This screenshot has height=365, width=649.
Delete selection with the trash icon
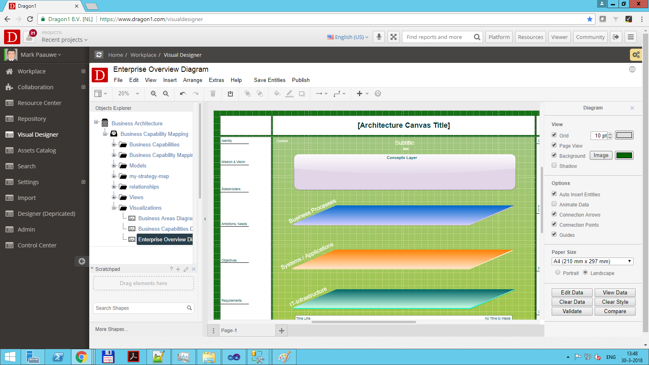pos(213,94)
